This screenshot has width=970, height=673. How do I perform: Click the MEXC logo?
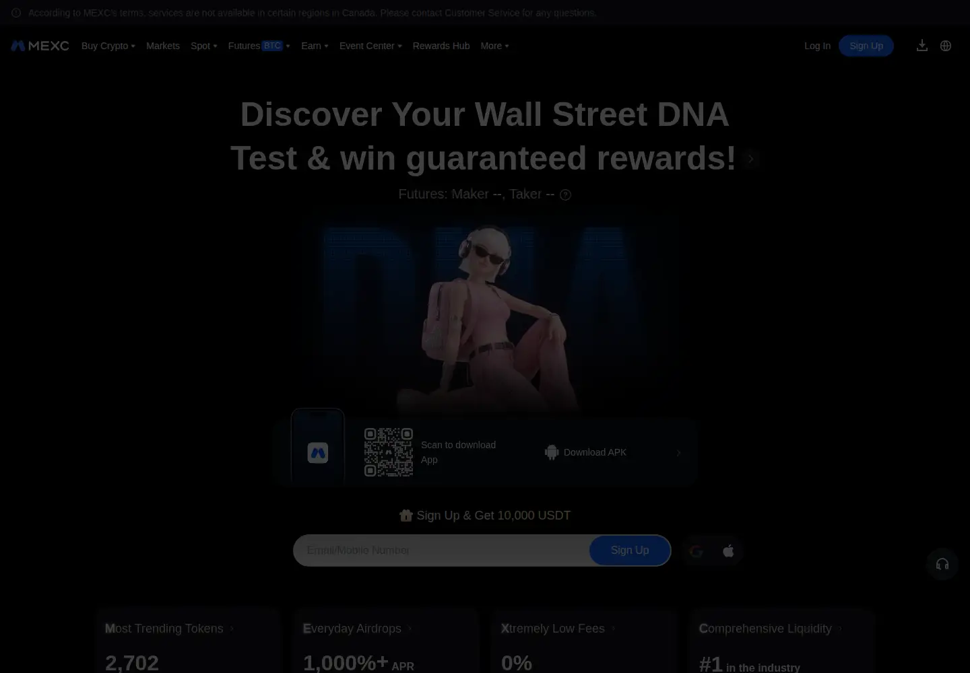click(x=40, y=46)
